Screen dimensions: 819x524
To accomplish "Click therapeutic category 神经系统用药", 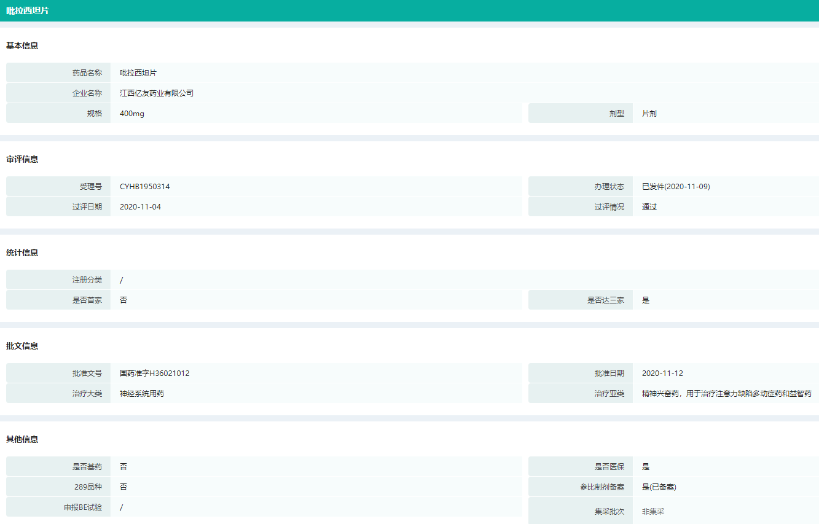I will click(x=142, y=394).
